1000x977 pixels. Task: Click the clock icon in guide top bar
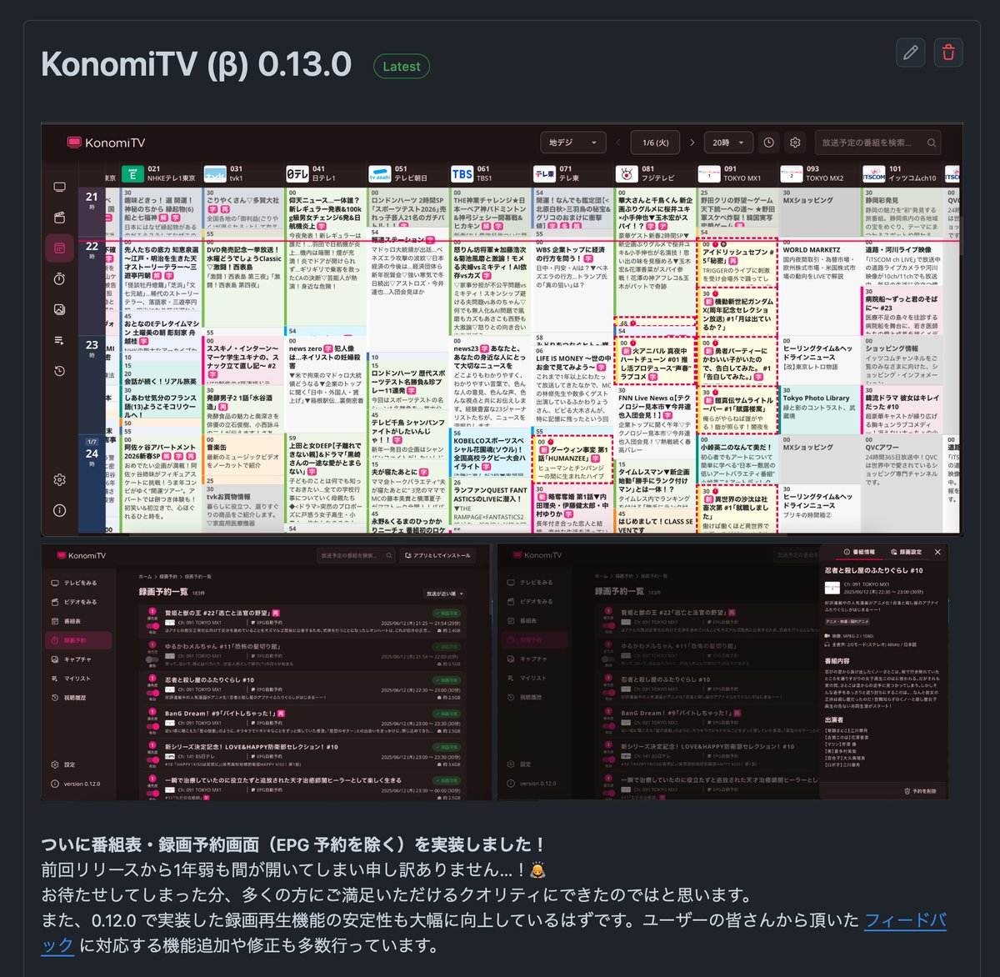768,143
